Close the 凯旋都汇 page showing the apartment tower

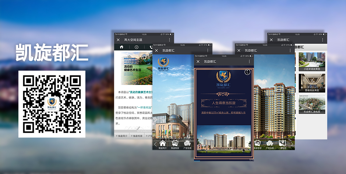239,50
